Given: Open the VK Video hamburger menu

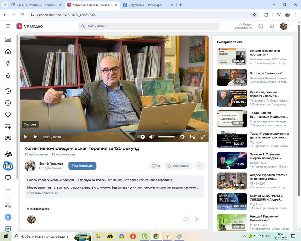Looking at the screenshot, I should click(x=8, y=26).
